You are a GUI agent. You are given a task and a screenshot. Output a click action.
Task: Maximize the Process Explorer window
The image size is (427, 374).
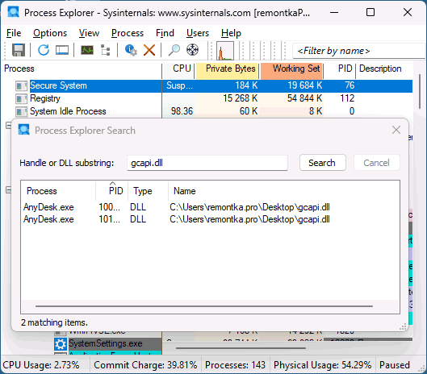pyautogui.click(x=370, y=12)
